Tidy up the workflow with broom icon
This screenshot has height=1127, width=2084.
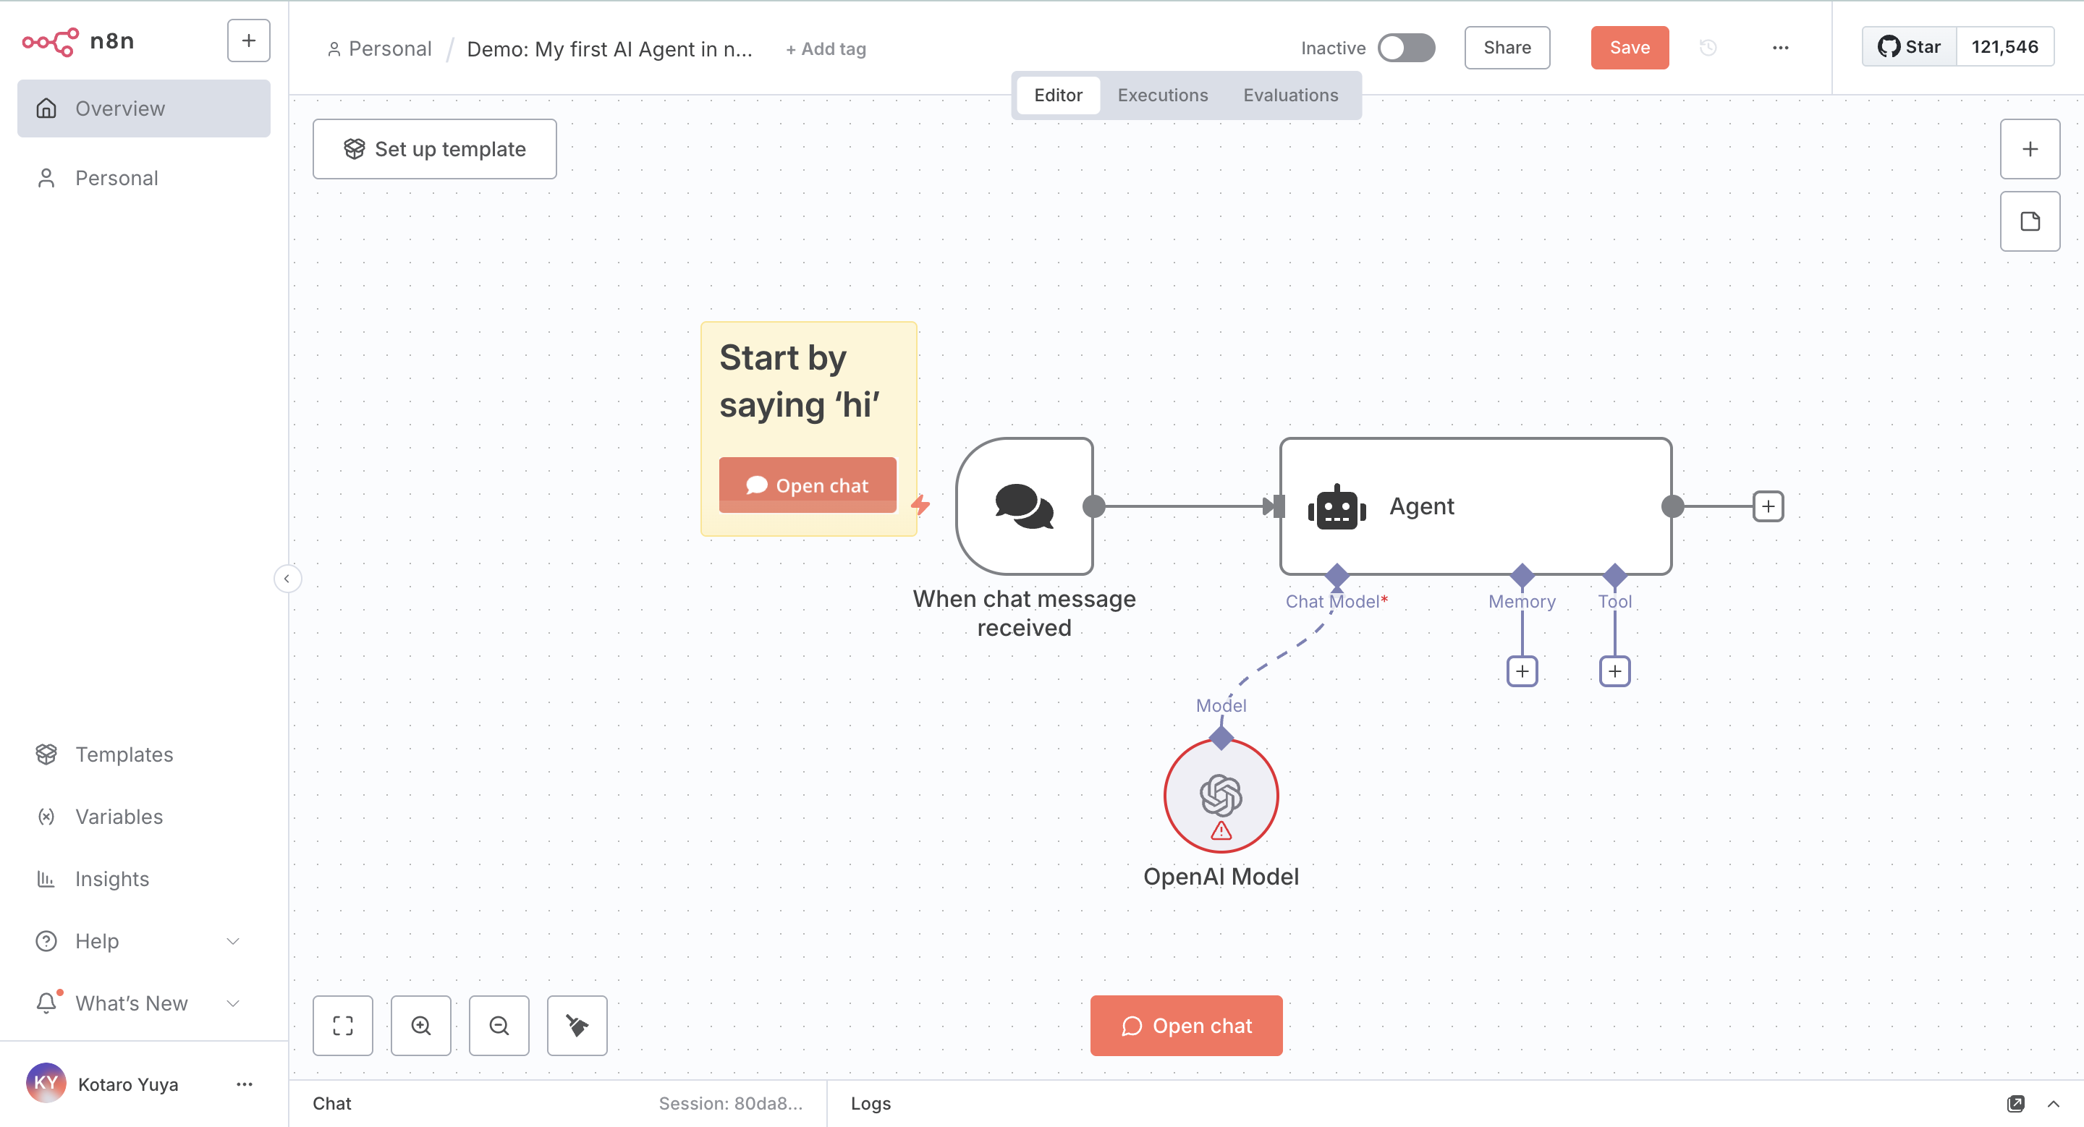tap(577, 1025)
